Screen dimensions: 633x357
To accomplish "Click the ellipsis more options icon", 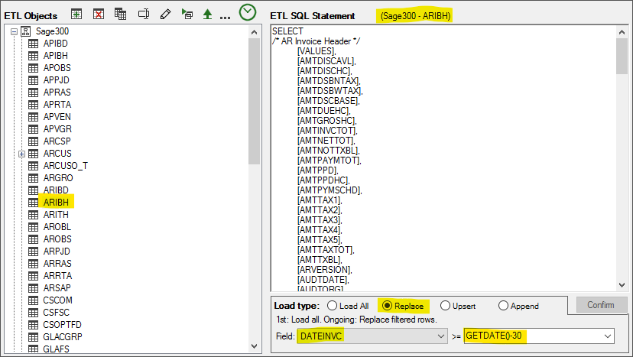I will point(225,15).
